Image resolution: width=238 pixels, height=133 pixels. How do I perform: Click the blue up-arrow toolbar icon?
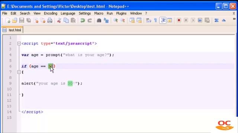[x=223, y=20]
